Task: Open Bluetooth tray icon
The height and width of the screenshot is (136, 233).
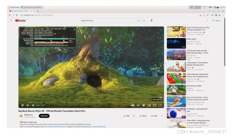Action: (215, 7)
